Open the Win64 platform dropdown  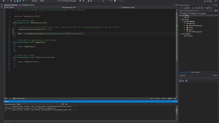48,1
